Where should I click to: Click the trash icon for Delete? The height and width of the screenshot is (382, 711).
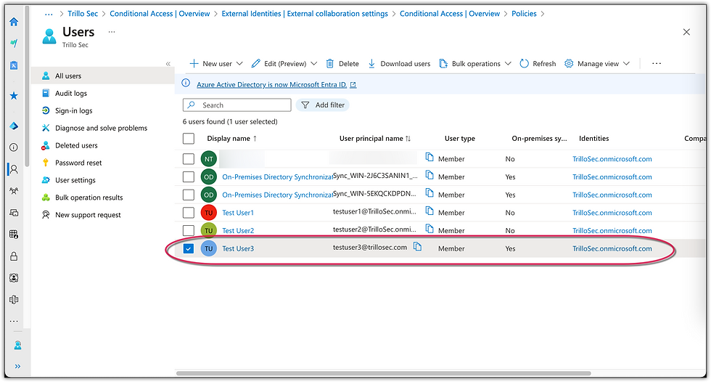point(330,63)
